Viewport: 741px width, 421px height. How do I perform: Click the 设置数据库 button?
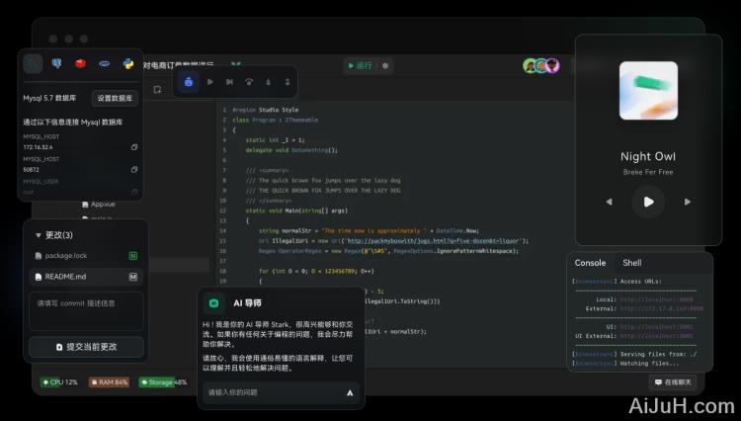115,99
